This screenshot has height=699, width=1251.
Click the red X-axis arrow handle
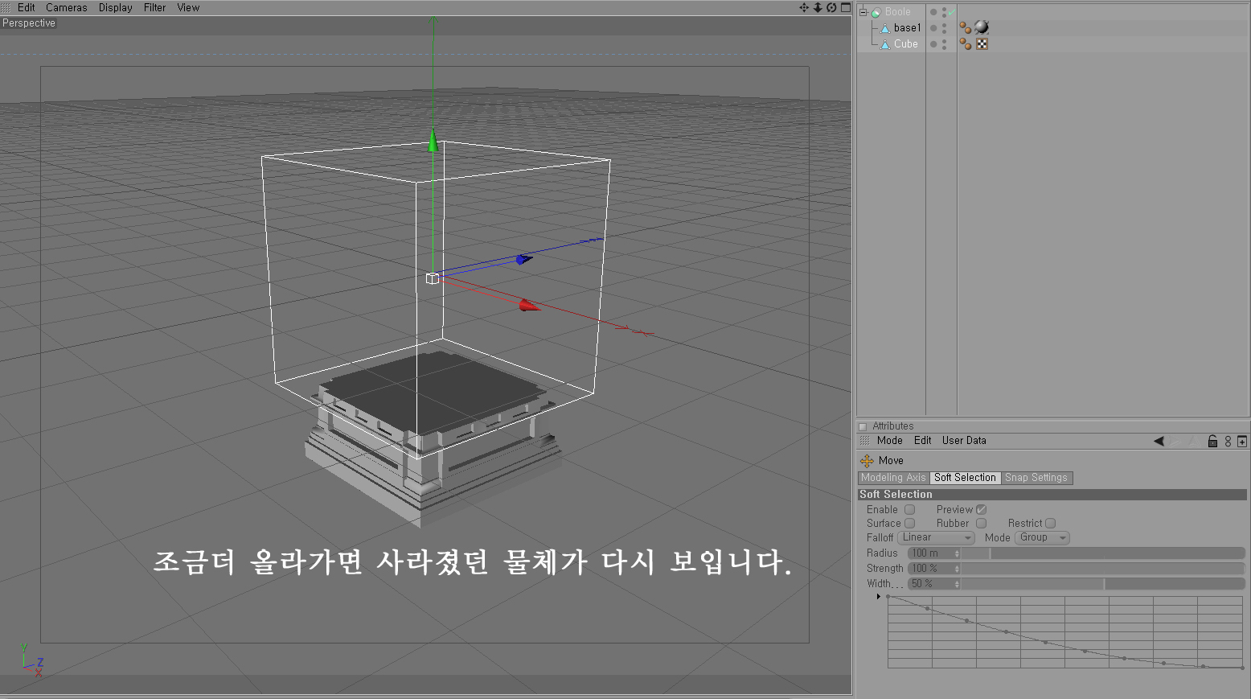(529, 305)
